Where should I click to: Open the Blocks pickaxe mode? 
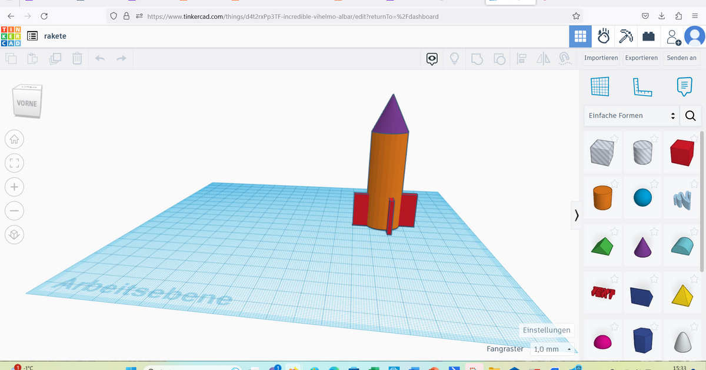(x=625, y=36)
